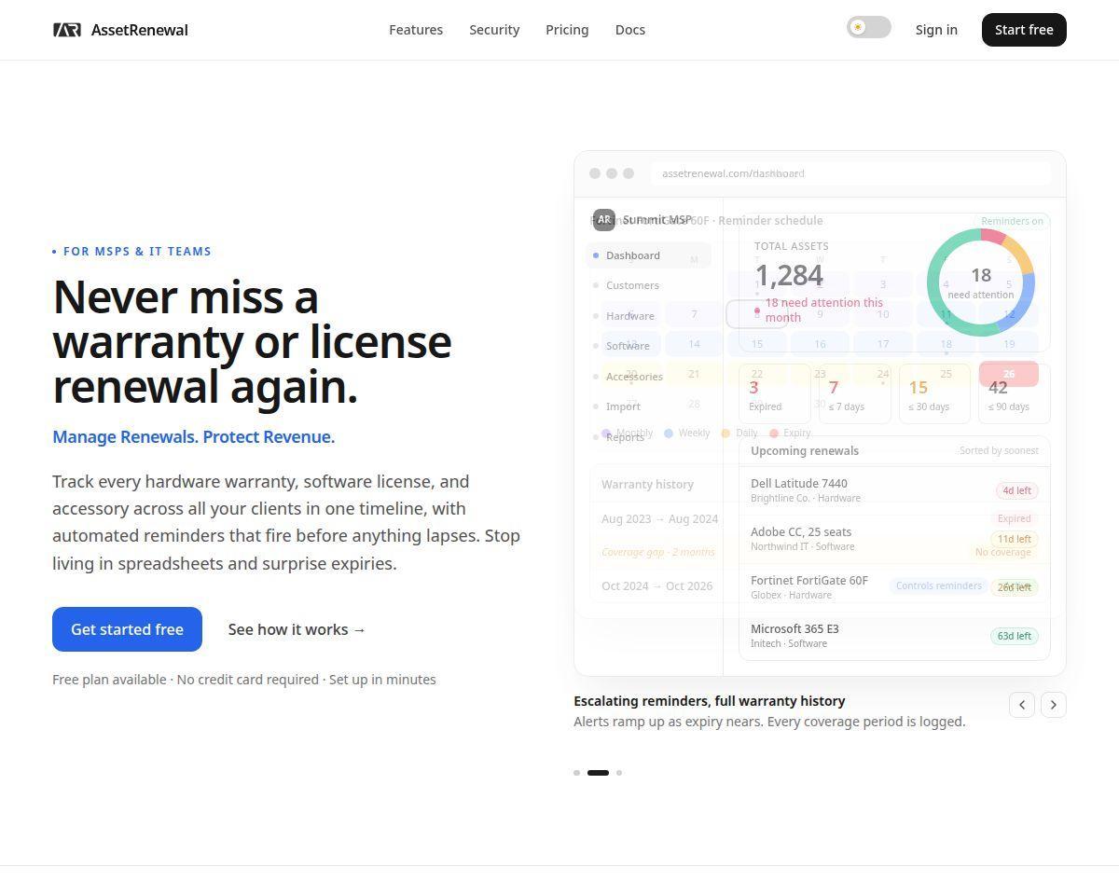Screen dimensions: 1119x895
Task: Open the Fortinet FortiGate 60F row
Action: point(894,587)
